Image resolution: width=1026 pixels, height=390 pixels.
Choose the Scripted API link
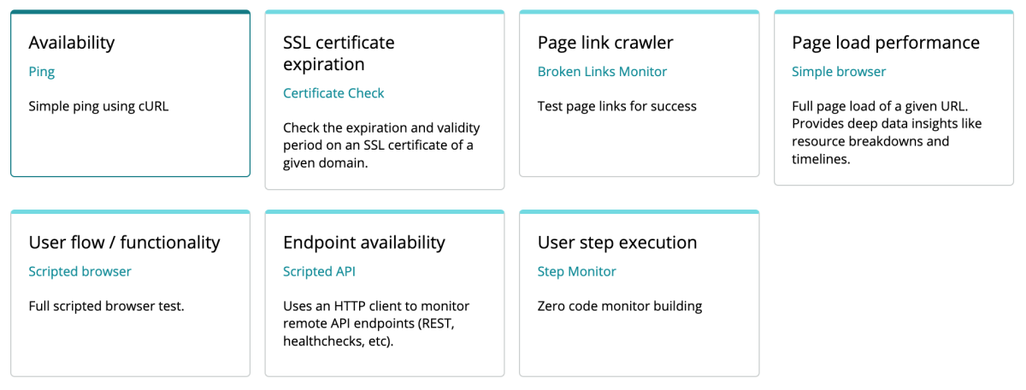[319, 272]
